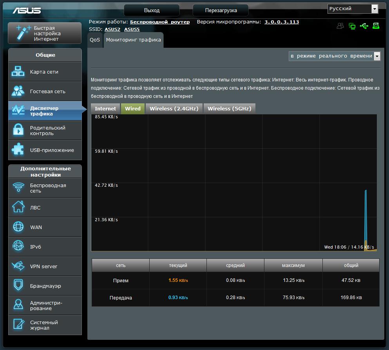
Task: Open the Родительский контроль menu label
Action: coord(48,131)
